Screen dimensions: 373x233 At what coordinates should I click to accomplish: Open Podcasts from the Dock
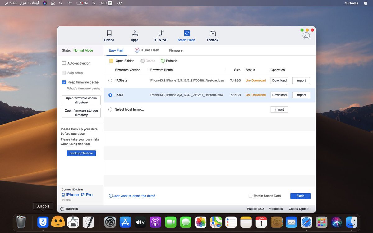[x=155, y=222]
